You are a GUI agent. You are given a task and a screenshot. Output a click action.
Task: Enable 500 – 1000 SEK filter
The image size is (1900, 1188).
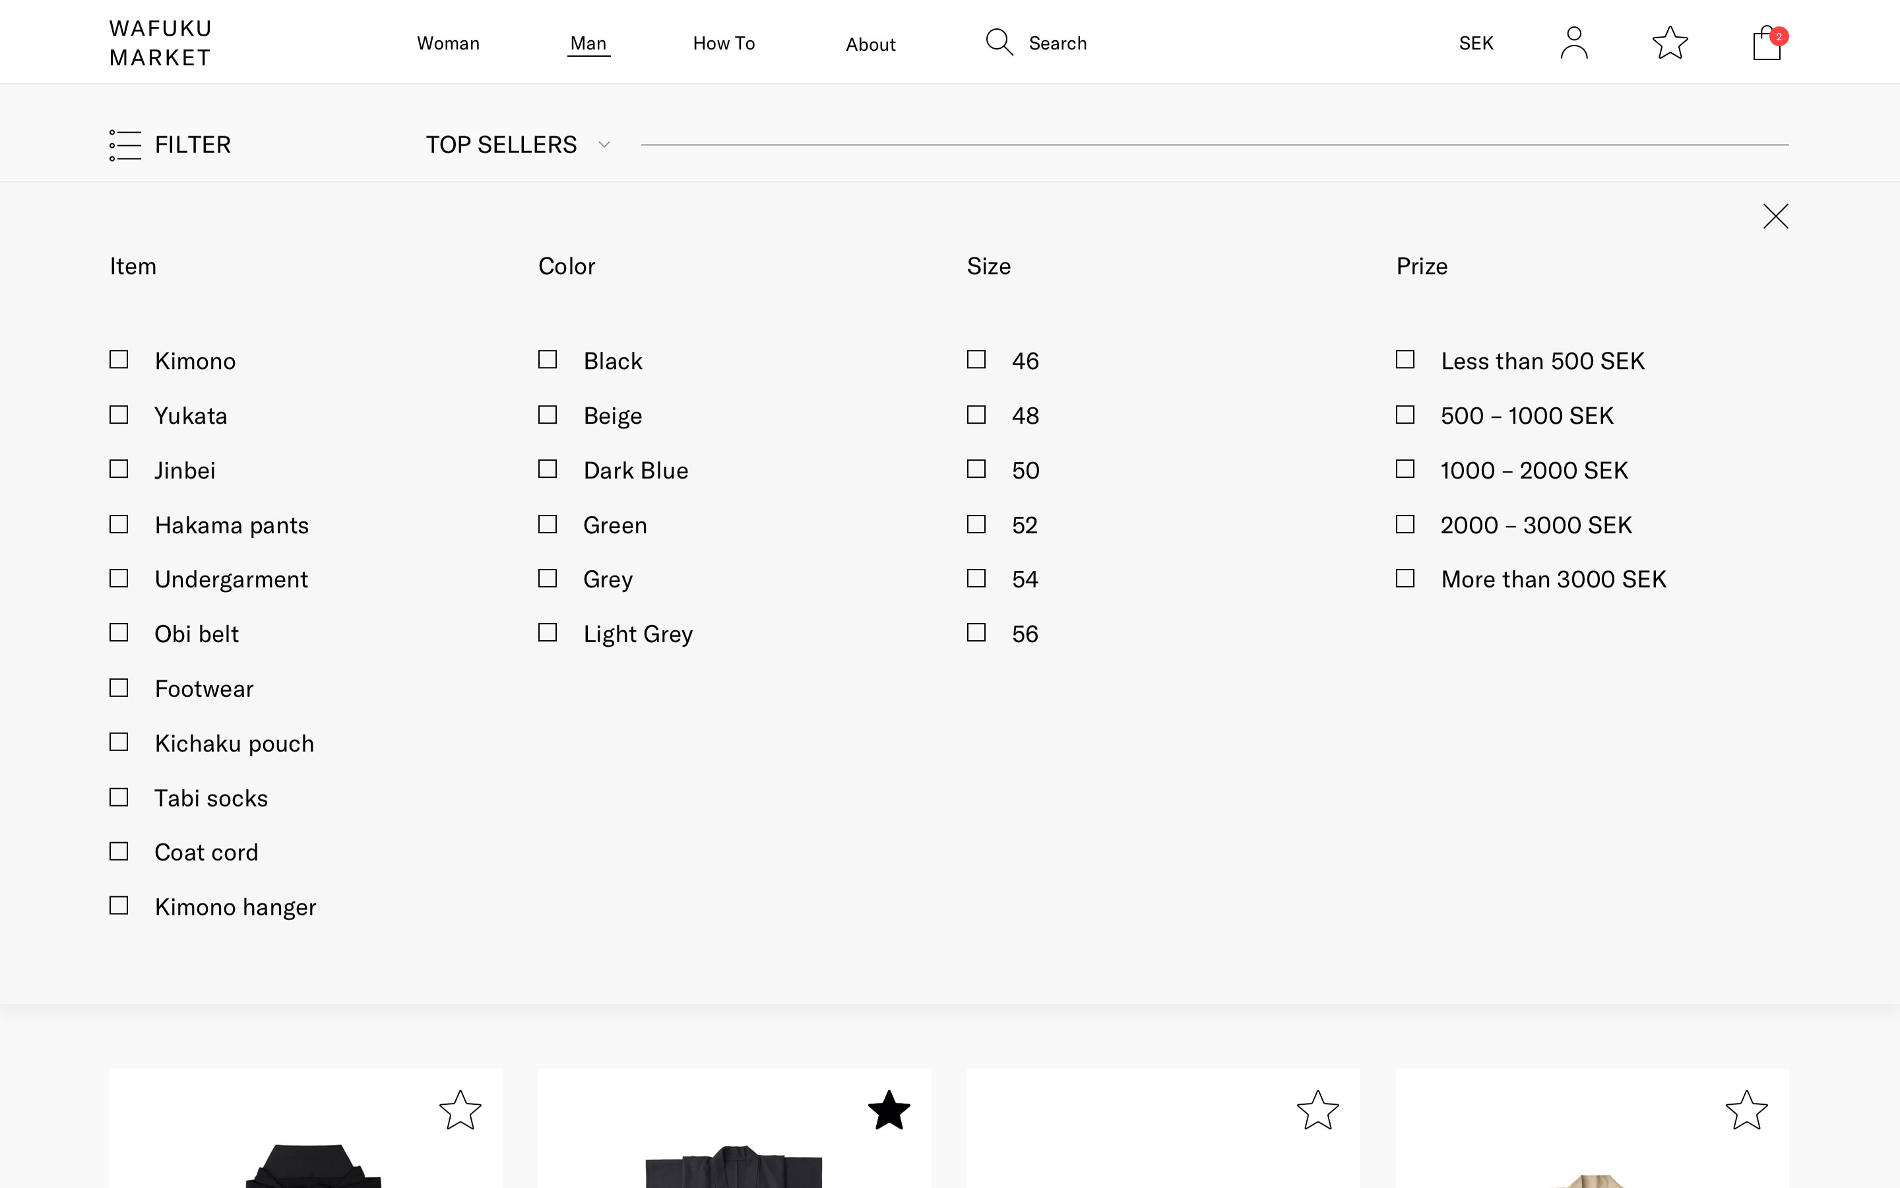1405,415
